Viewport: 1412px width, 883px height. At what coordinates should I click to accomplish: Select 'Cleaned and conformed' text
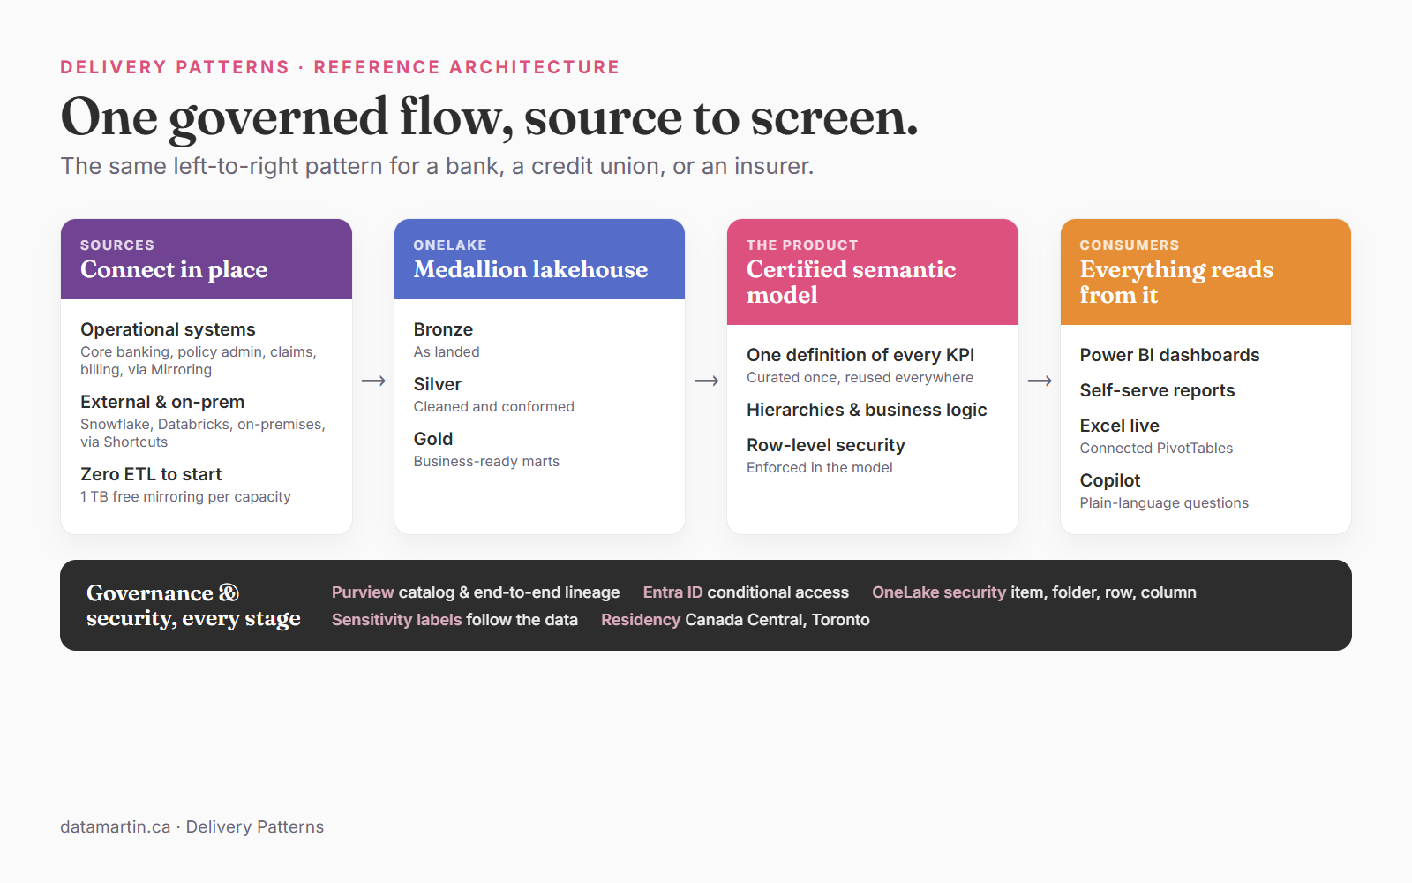pos(494,407)
